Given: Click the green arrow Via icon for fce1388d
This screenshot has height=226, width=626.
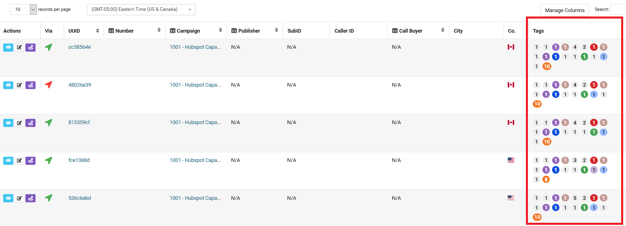Looking at the screenshot, I should (x=48, y=160).
